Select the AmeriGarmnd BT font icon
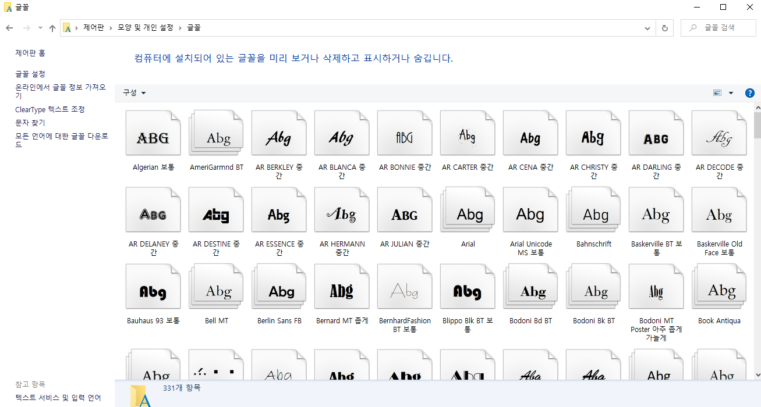Image resolution: width=761 pixels, height=407 pixels. [216, 133]
